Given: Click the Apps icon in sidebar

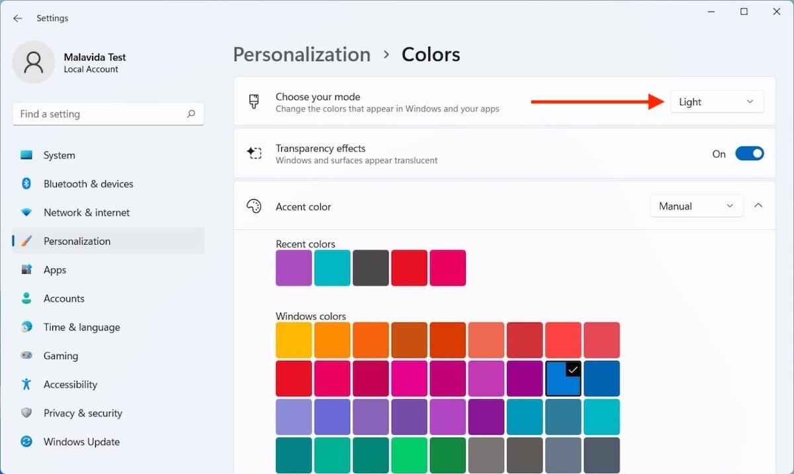Looking at the screenshot, I should 26,270.
